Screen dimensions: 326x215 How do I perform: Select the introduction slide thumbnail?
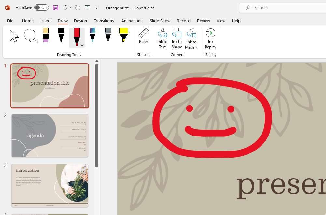pyautogui.click(x=50, y=185)
